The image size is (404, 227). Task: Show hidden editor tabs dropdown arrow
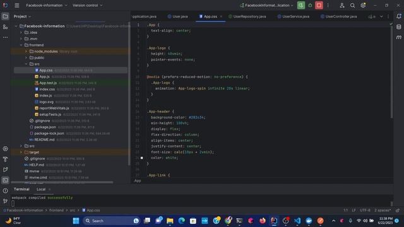tap(381, 16)
